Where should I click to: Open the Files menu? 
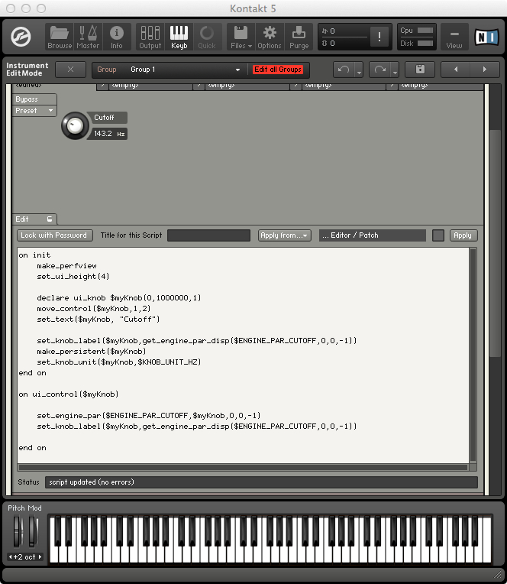tap(241, 36)
